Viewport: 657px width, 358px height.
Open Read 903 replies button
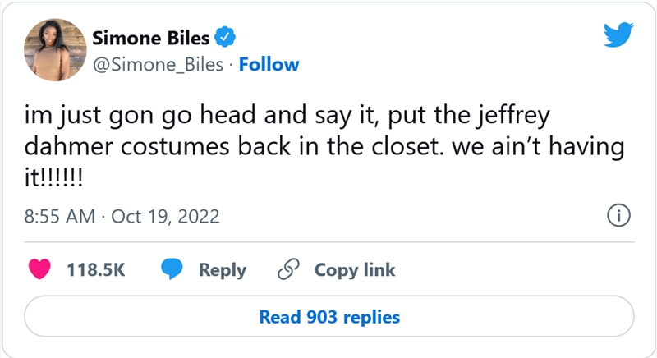pos(329,316)
